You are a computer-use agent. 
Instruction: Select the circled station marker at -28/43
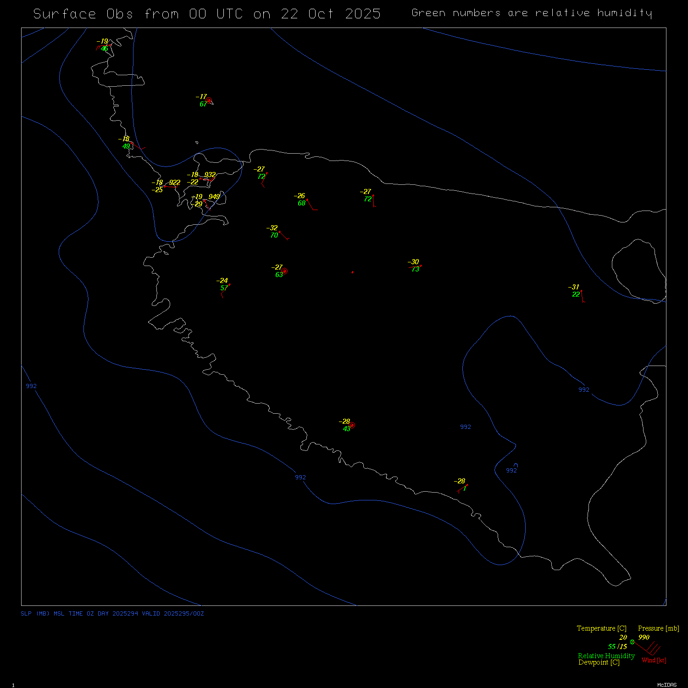point(352,425)
